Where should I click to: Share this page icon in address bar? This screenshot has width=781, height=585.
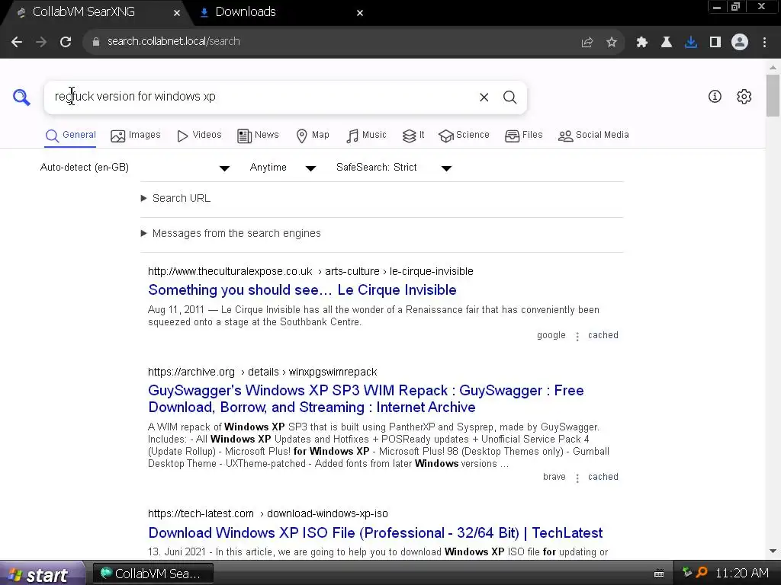click(587, 43)
